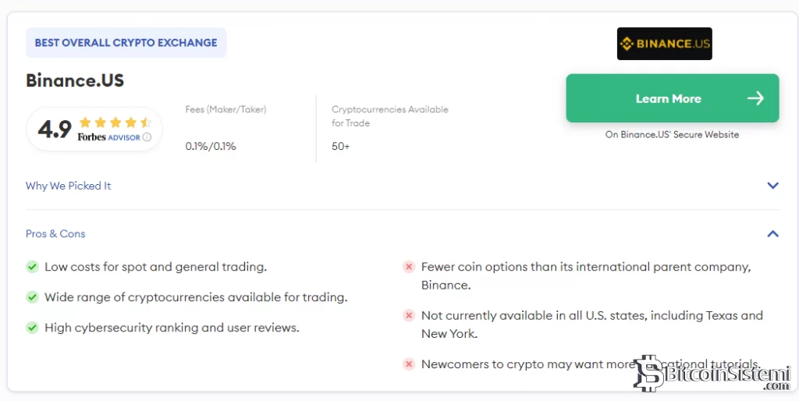Image resolution: width=799 pixels, height=401 pixels.
Task: Click the 4.9 star rating badge
Action: [94, 129]
